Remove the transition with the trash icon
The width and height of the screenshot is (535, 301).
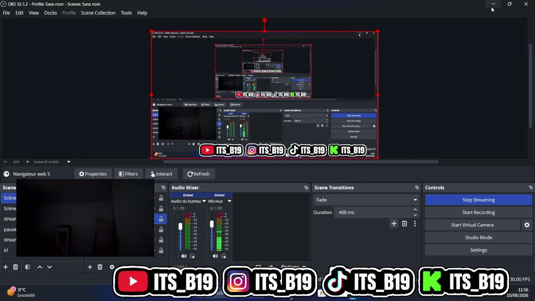(x=404, y=224)
